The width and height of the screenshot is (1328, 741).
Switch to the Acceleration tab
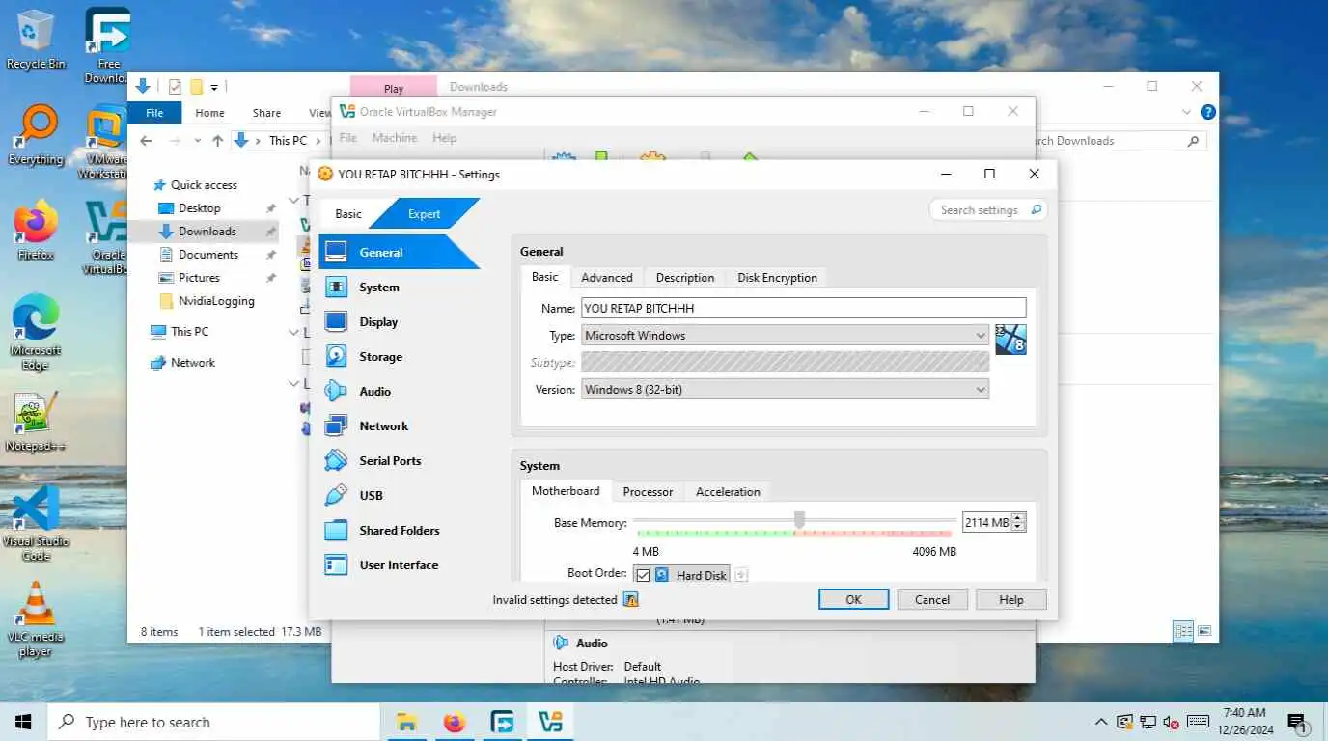tap(728, 491)
